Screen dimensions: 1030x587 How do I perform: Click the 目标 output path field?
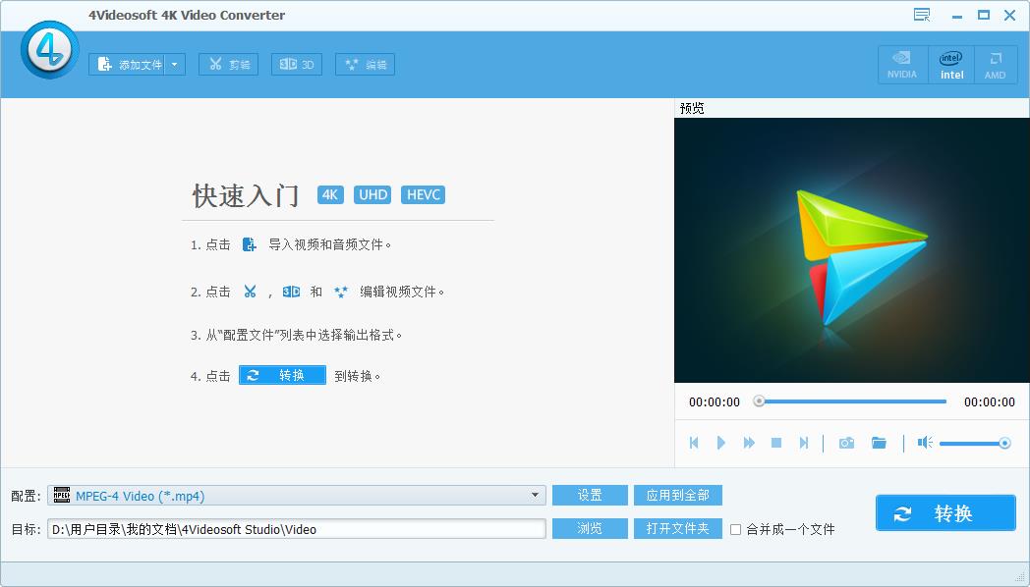tap(296, 529)
